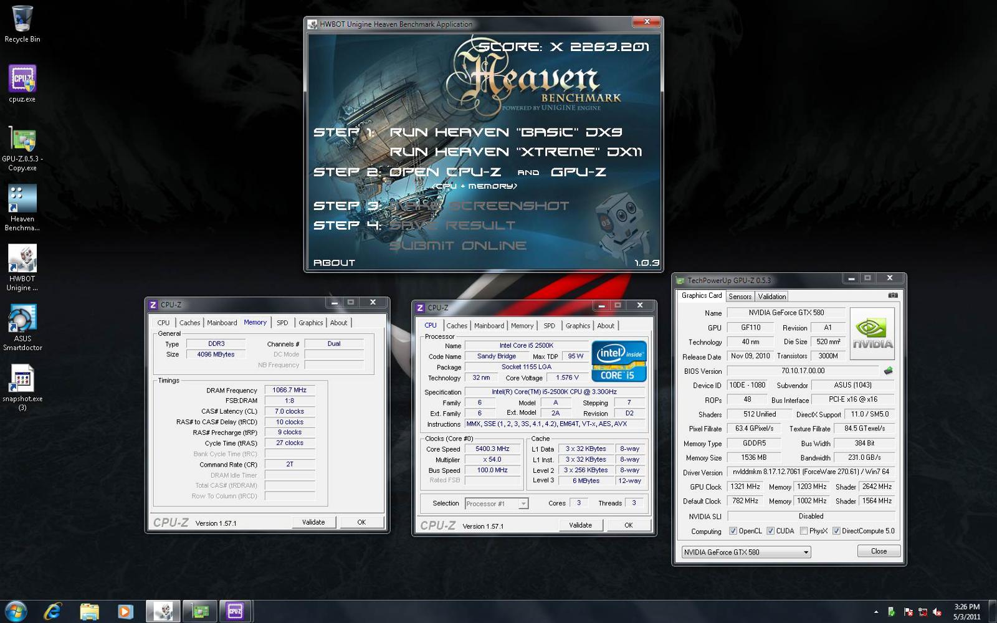Click the DRAM Frequency value 1066.7 MHz

[x=289, y=390]
